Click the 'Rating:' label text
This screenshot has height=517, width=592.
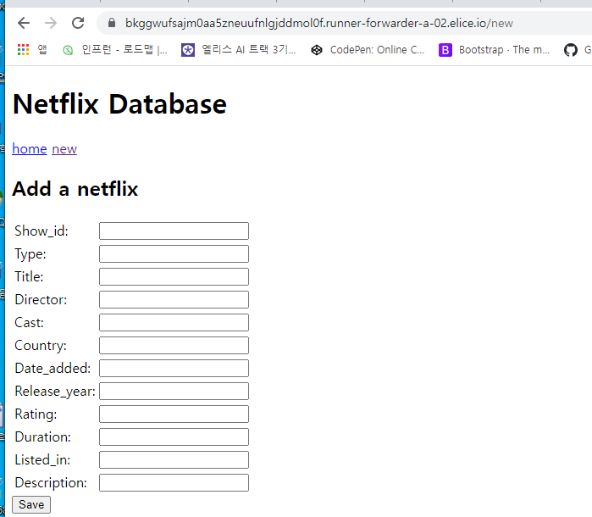coord(36,414)
